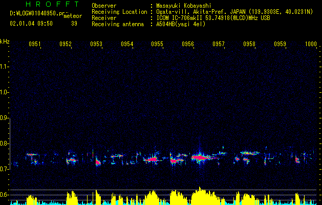The image size is (322, 205).
Task: Click the 0954 time marker
Action: click(x=127, y=44)
